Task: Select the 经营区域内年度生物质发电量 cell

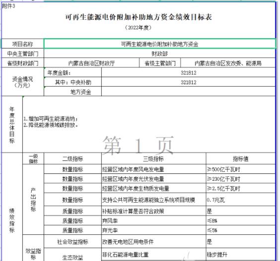Action: (x=153, y=188)
